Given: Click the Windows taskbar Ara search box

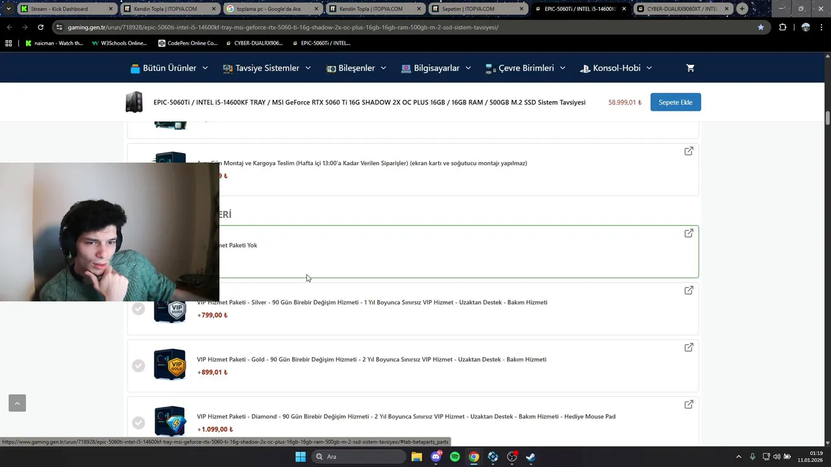Looking at the screenshot, I should click(x=359, y=457).
